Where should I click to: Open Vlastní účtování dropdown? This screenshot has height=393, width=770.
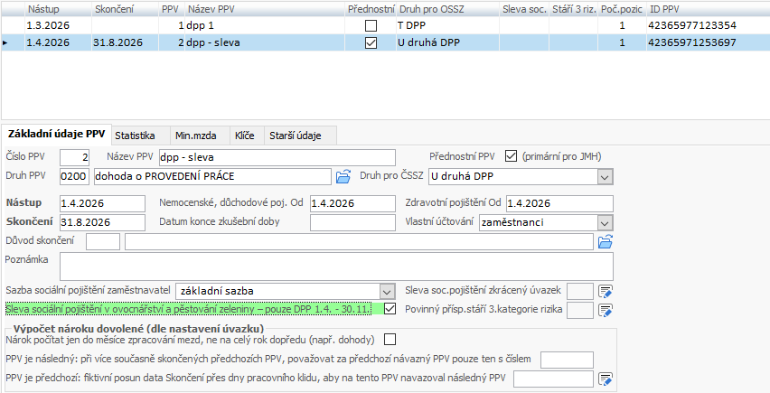[605, 221]
